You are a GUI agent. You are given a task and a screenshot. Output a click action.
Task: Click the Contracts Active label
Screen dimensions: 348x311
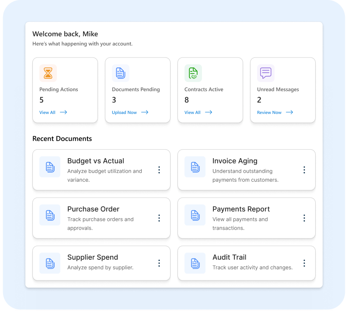tap(204, 90)
